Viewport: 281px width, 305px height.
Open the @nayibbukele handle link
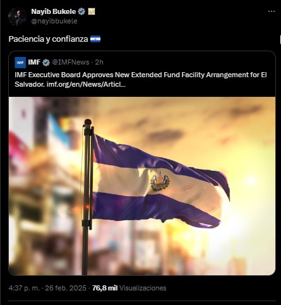point(54,21)
